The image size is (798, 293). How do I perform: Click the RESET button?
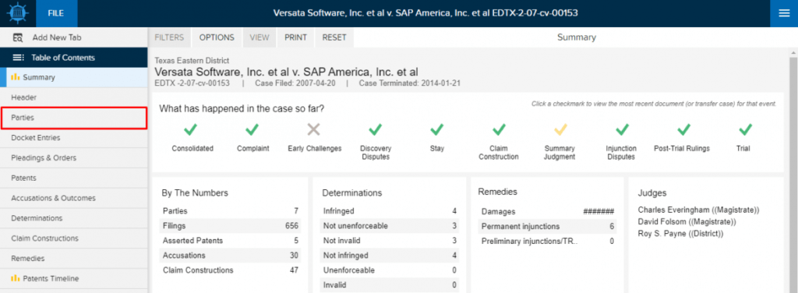click(x=334, y=37)
